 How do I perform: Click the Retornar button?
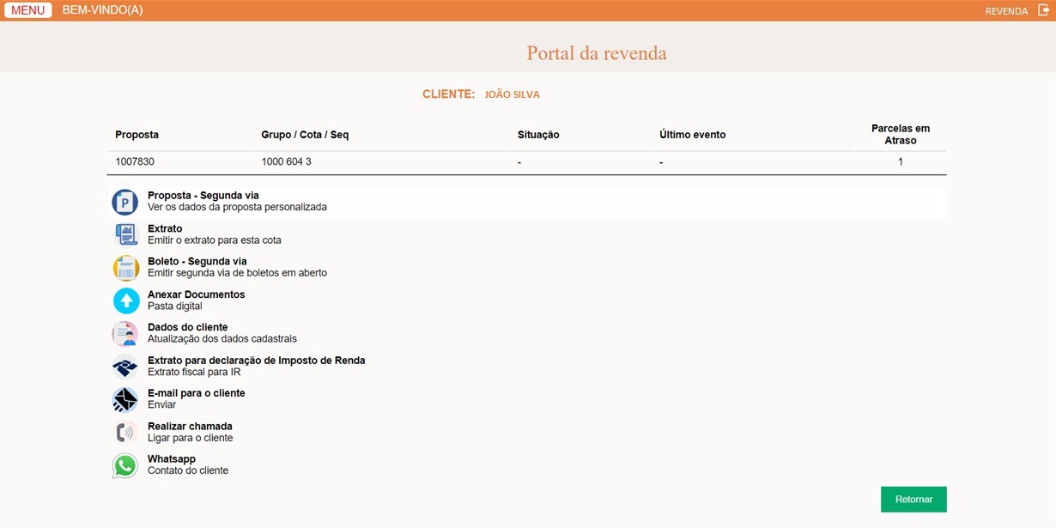coord(913,499)
